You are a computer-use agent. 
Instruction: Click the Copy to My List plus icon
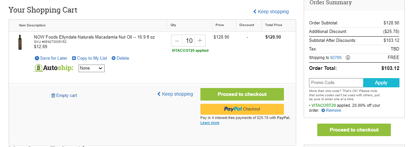[74, 58]
